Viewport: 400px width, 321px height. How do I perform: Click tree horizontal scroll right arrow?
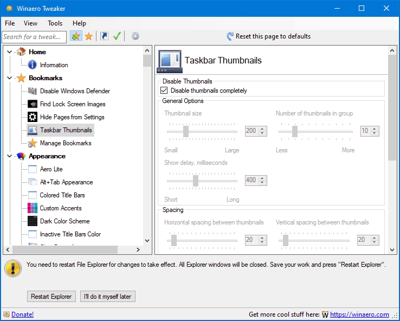pos(138,249)
